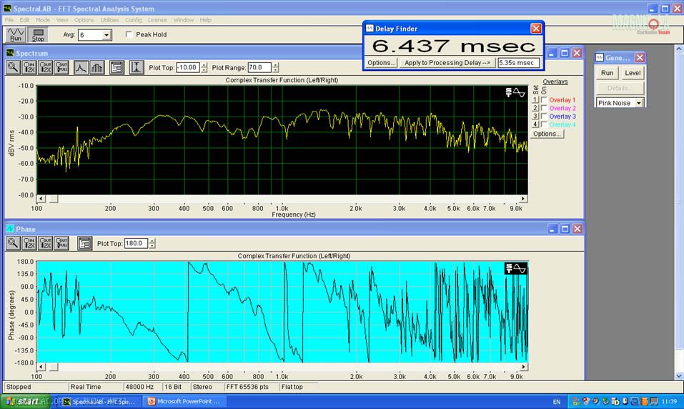
Task: Open the Edit menu
Action: click(x=24, y=20)
